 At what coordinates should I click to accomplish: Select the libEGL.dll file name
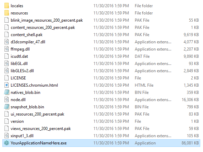pos(19,64)
